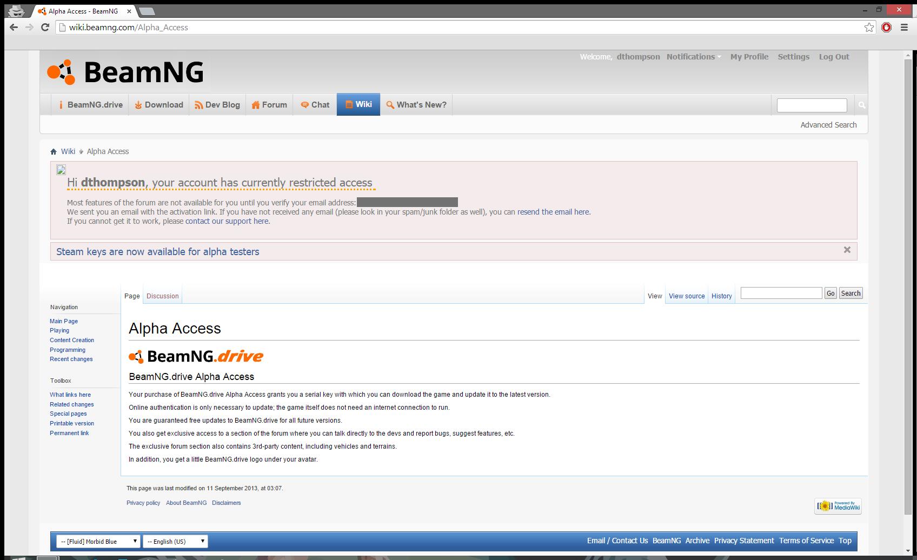This screenshot has height=560, width=917.
Task: Open the Chat navigation item
Action: [x=315, y=105]
